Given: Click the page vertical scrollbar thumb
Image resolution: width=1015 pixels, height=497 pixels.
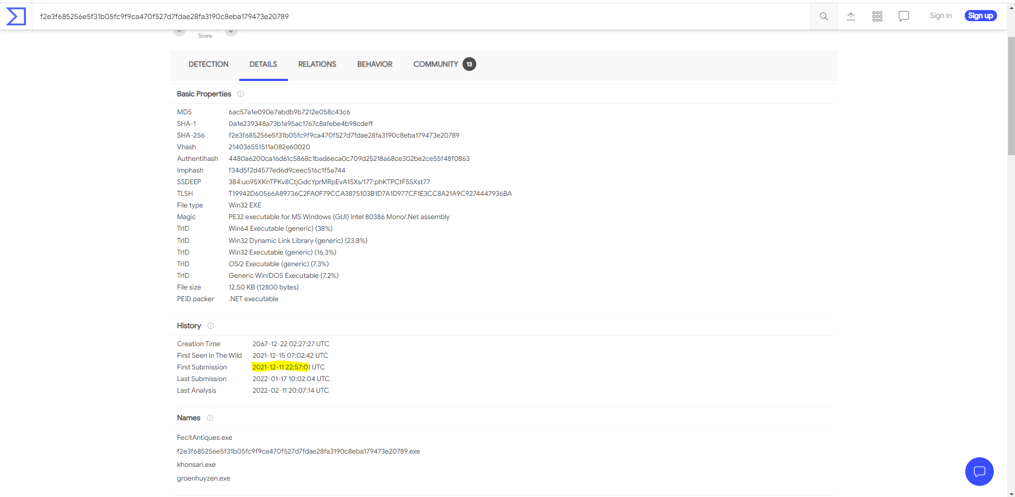Looking at the screenshot, I should (x=1011, y=95).
